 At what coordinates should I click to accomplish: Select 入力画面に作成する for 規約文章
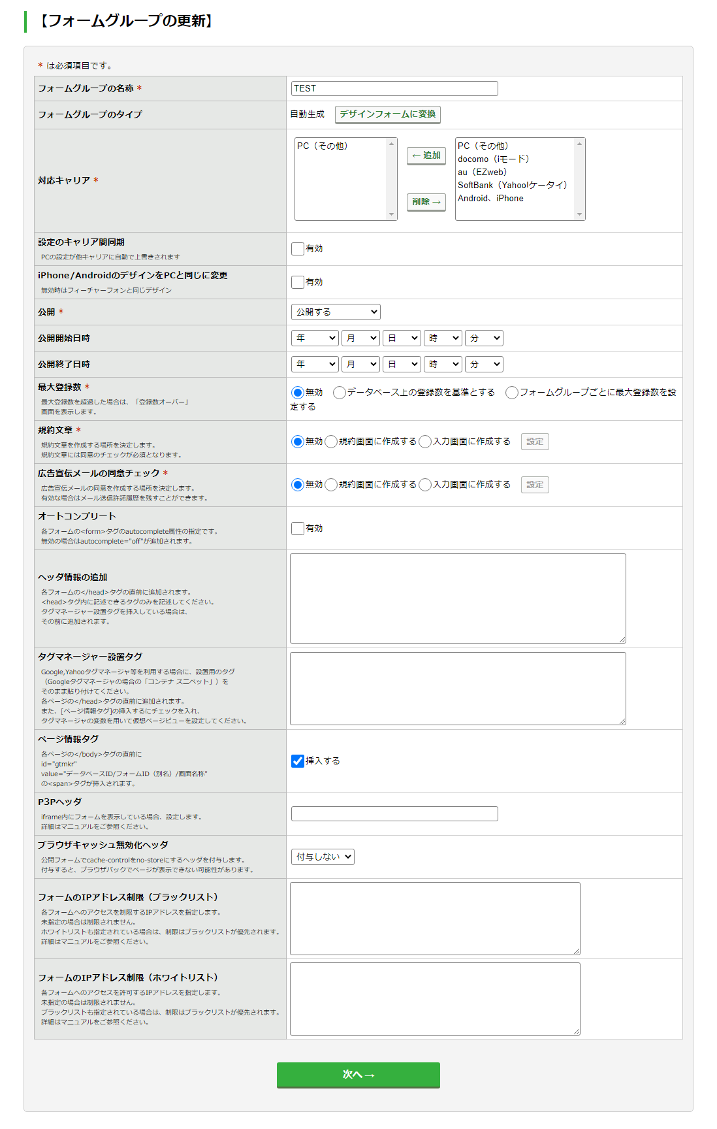pos(425,442)
